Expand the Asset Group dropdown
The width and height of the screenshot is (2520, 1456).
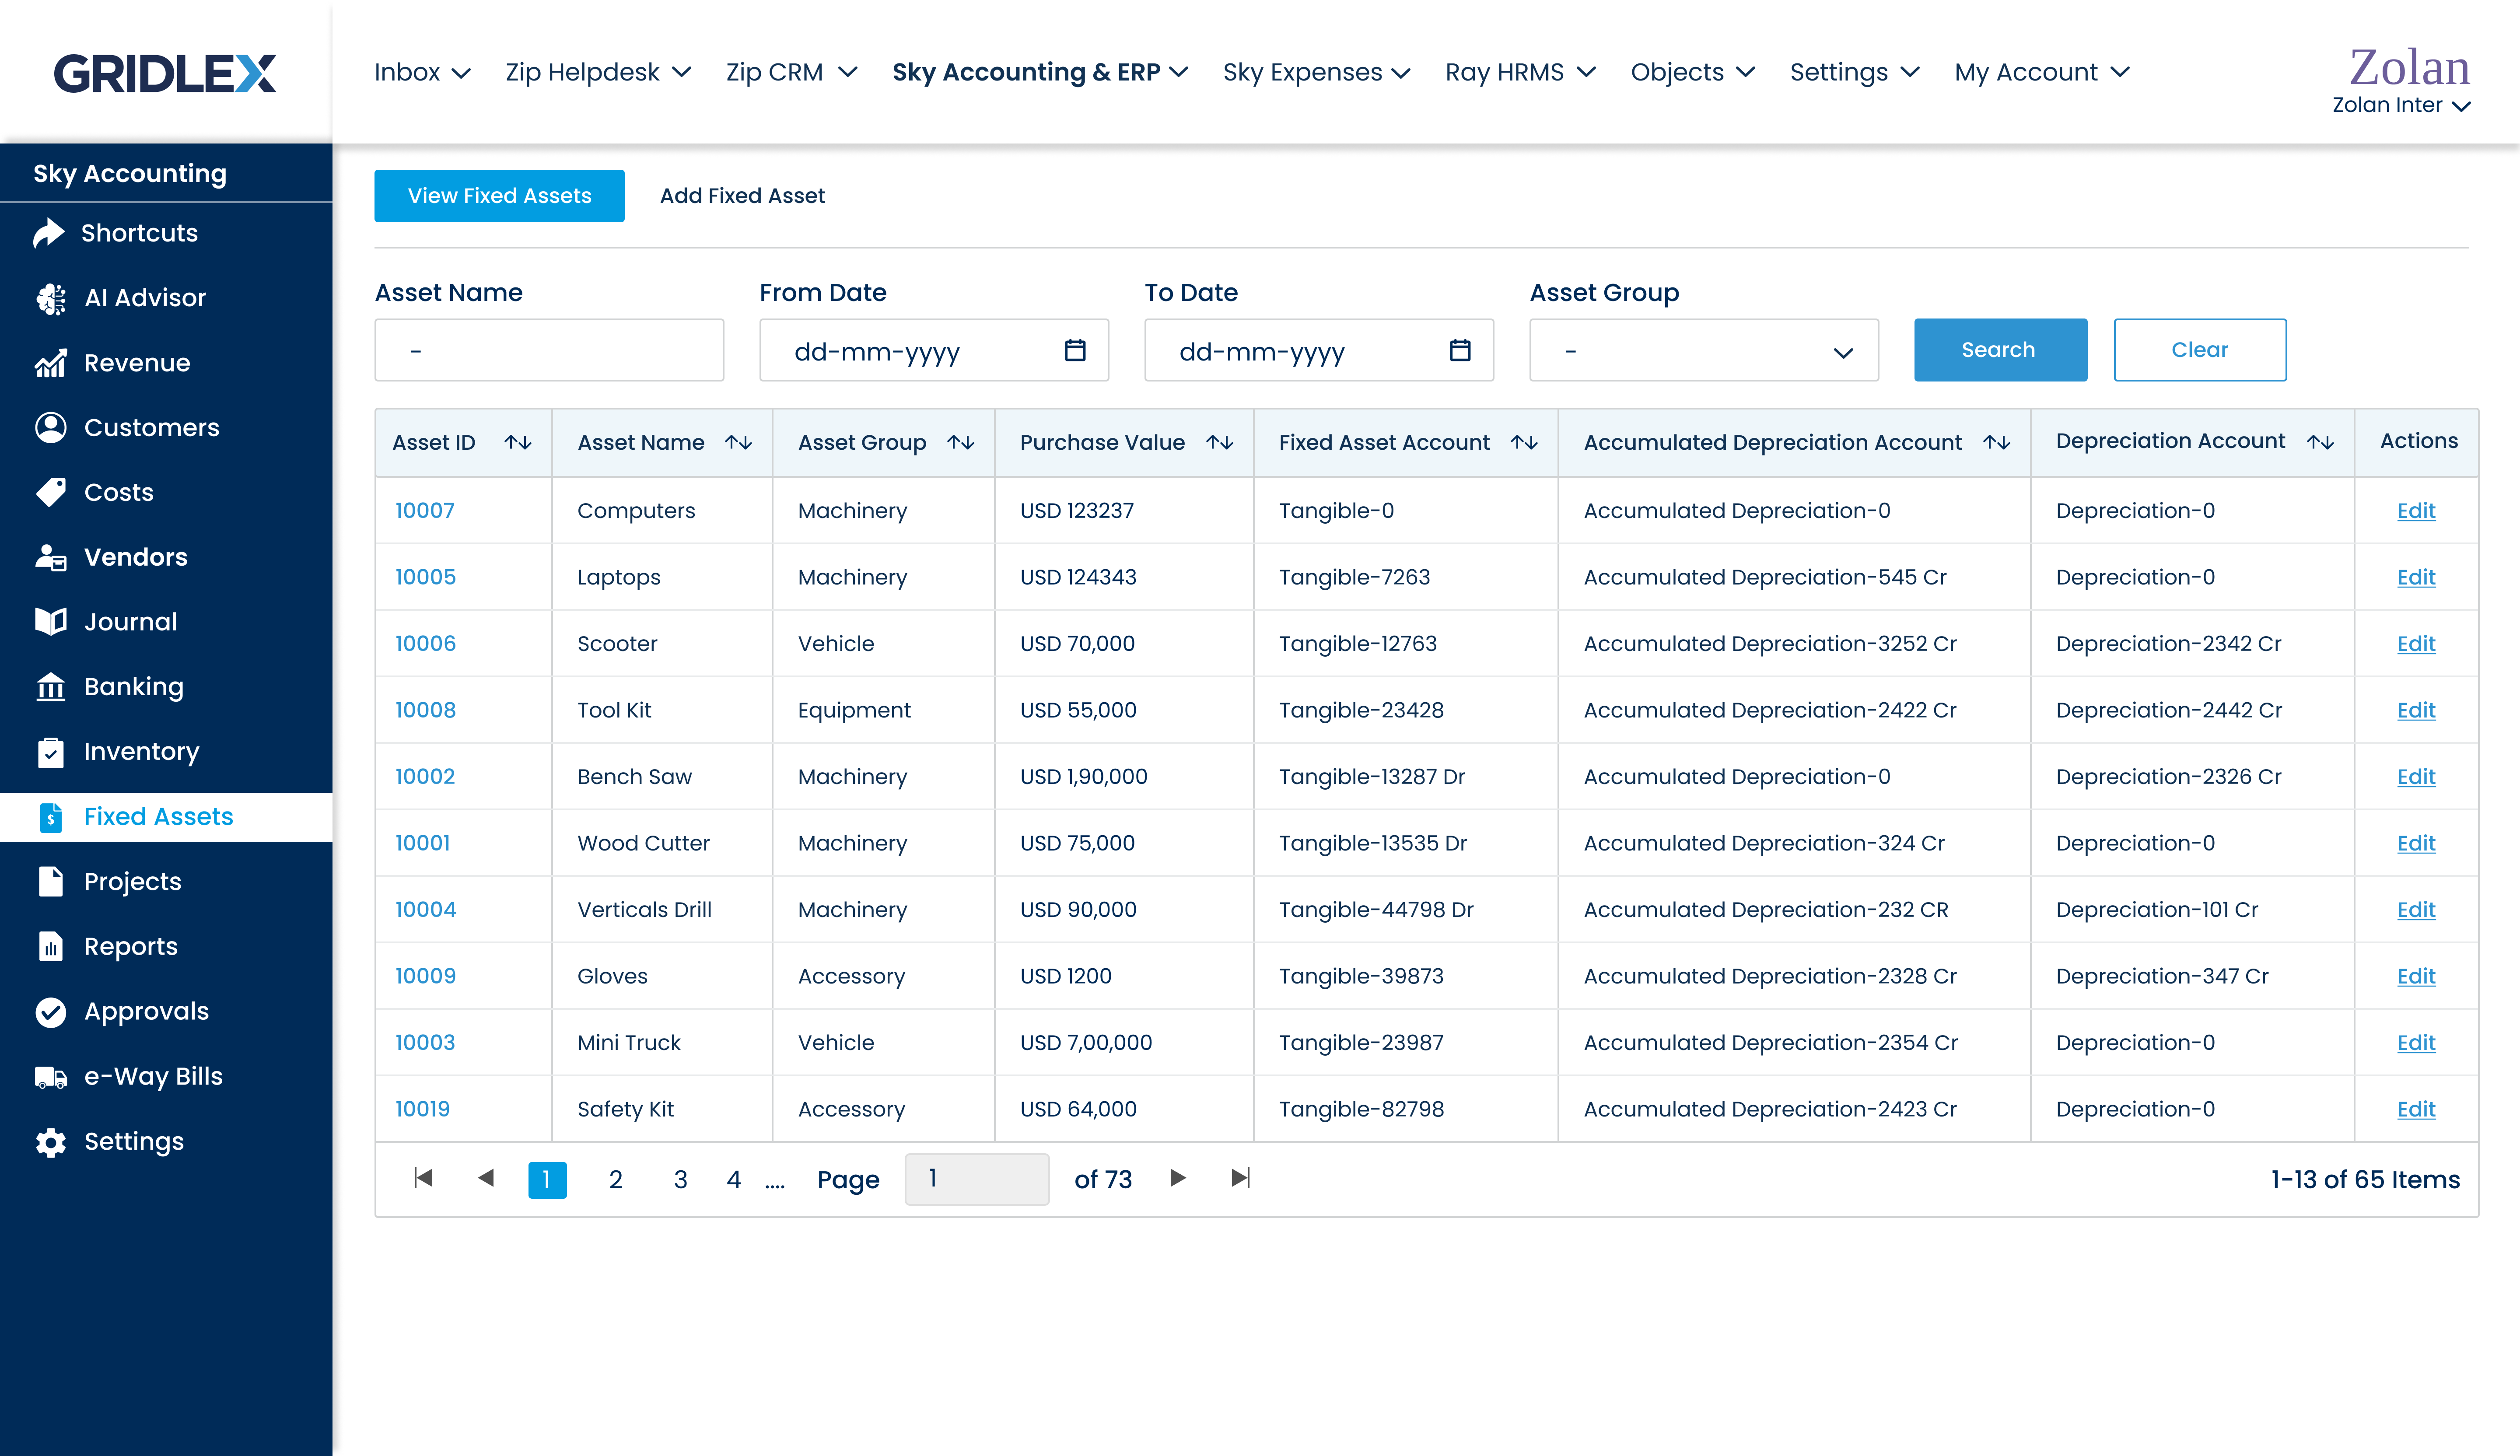click(x=1703, y=351)
